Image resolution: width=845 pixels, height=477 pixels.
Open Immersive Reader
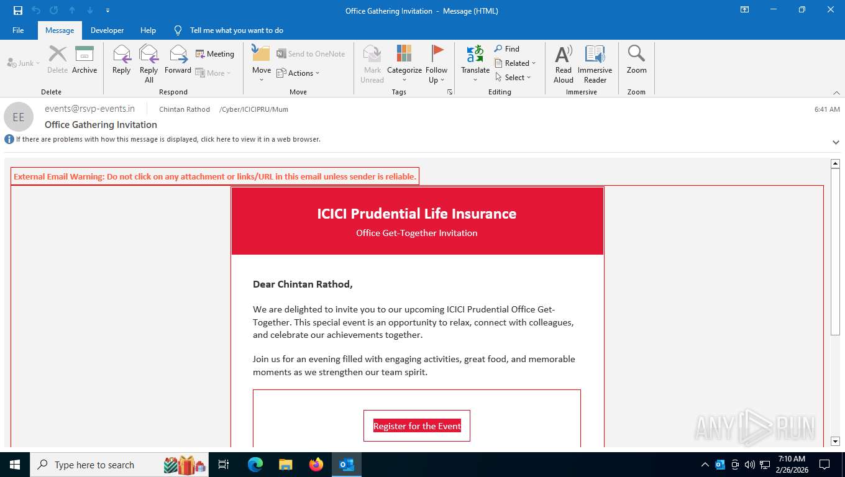point(595,64)
